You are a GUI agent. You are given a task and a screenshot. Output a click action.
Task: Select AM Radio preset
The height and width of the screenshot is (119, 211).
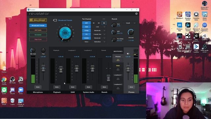click(x=38, y=30)
